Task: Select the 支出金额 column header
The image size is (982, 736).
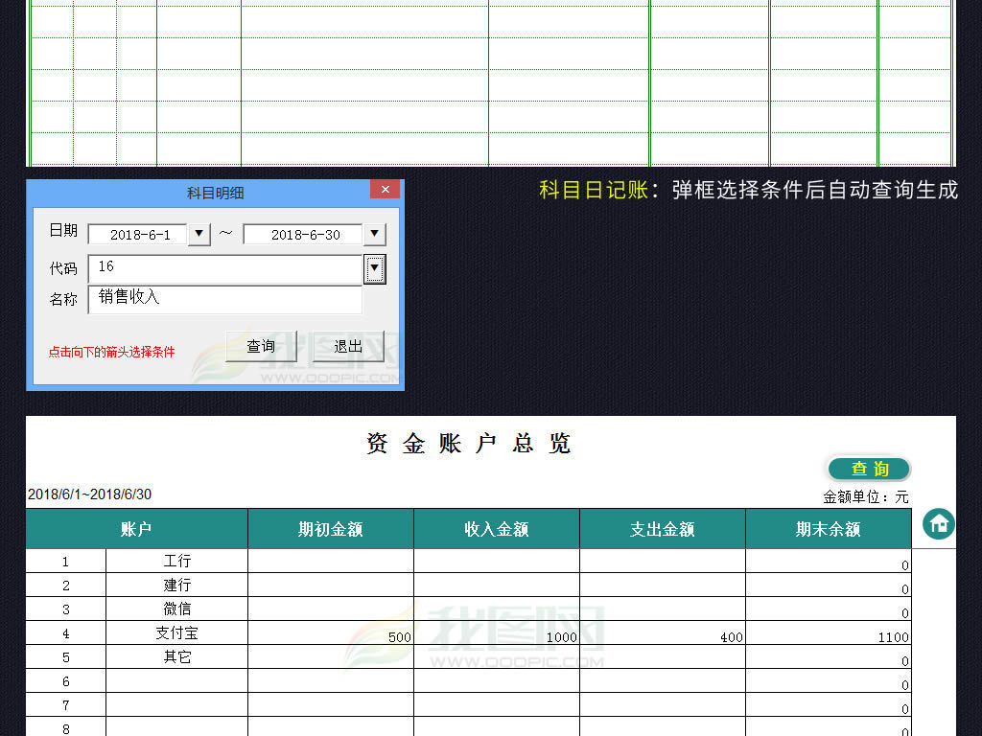Action: [x=662, y=528]
